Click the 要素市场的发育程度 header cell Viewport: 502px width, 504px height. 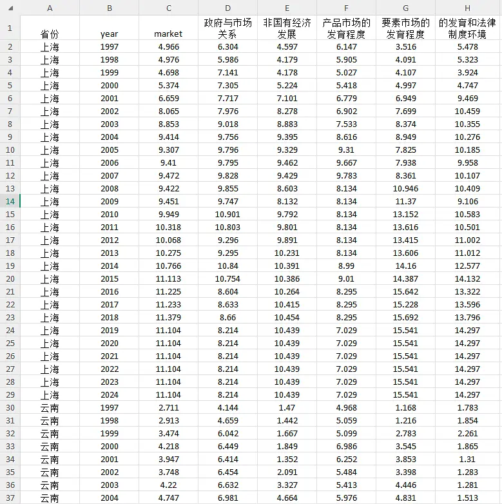[x=405, y=28]
